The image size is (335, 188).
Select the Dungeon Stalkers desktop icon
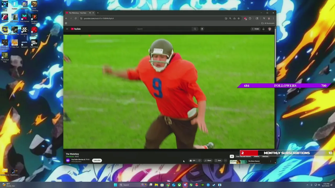[34, 19]
